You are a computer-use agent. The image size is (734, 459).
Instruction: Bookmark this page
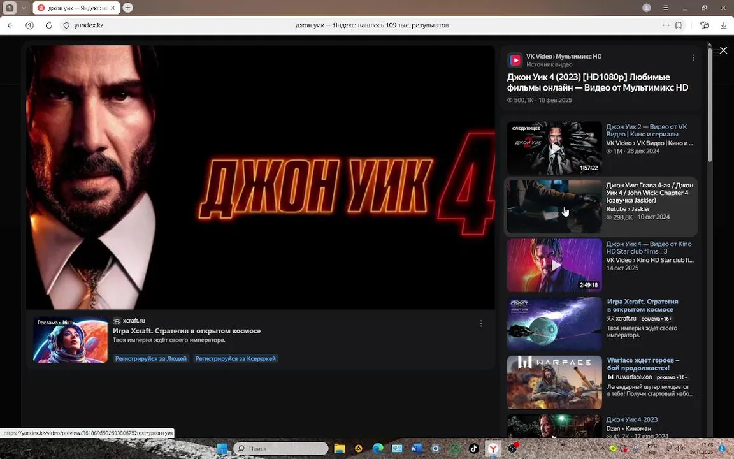click(x=679, y=25)
